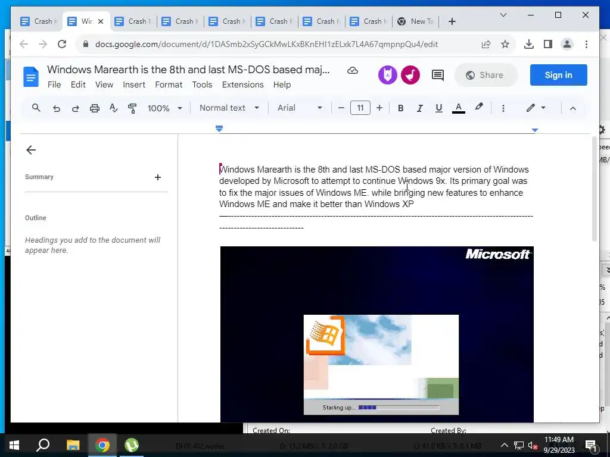Increase the font size
The height and width of the screenshot is (457, 610).
point(379,108)
